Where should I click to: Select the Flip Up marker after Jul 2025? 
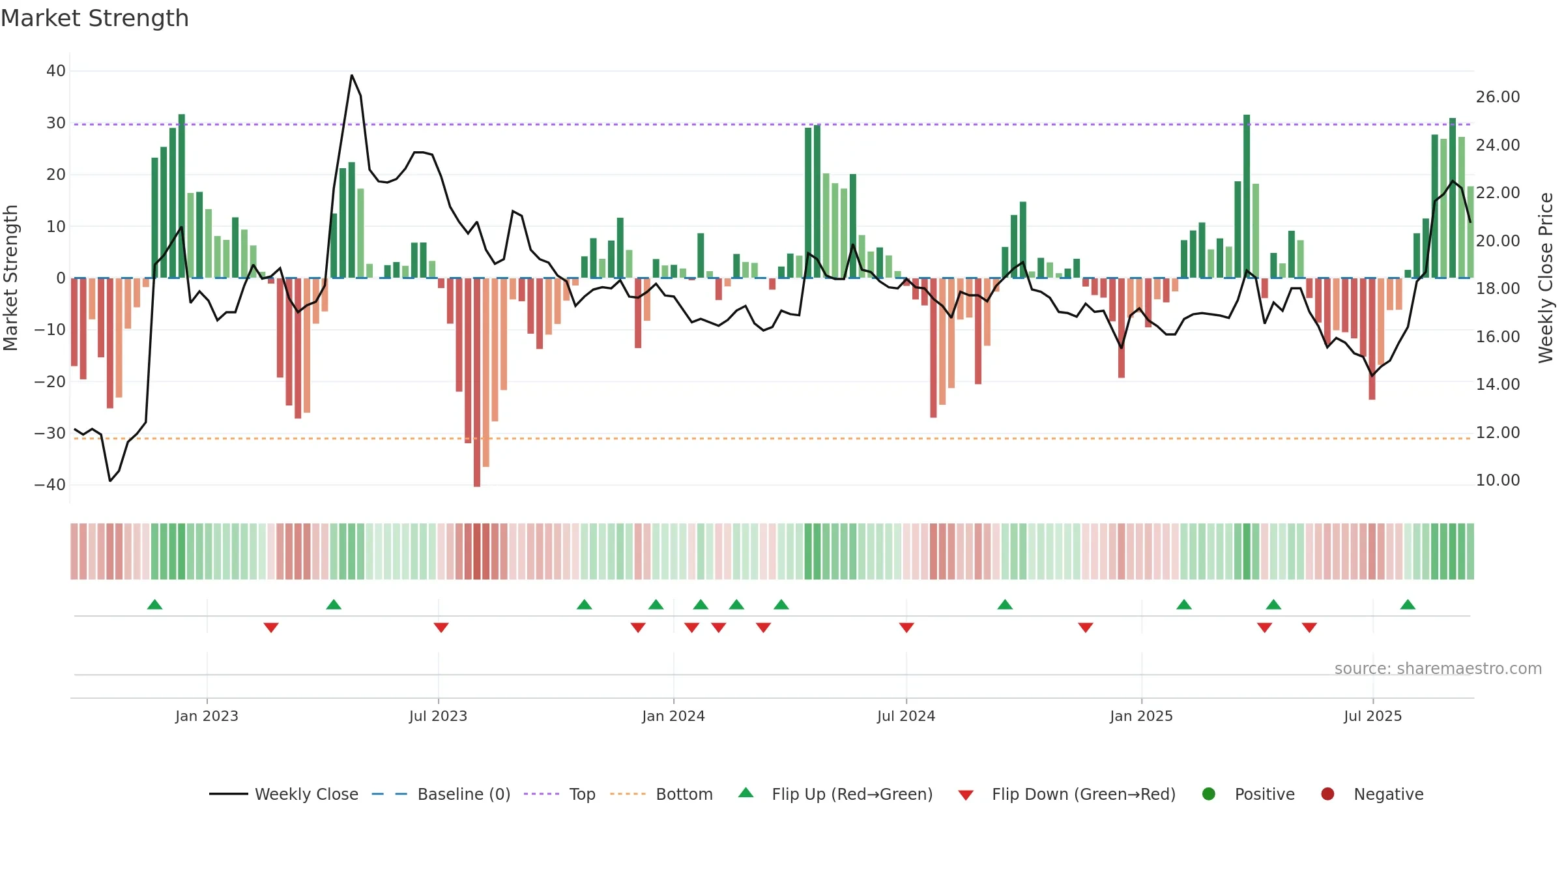pos(1408,605)
